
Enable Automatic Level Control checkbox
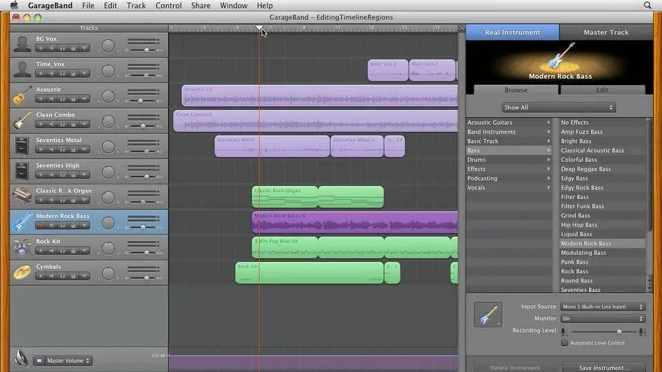click(565, 343)
